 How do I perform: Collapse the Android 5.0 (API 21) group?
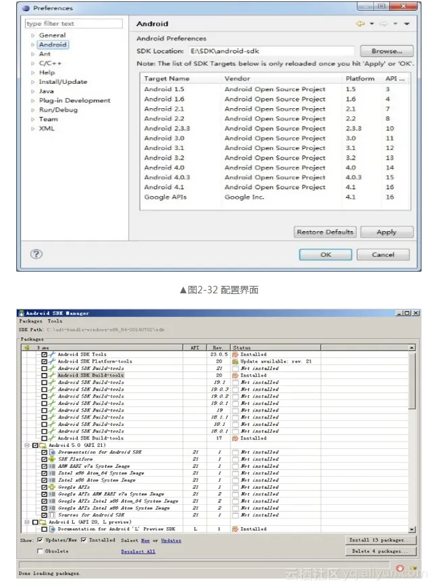(x=27, y=445)
